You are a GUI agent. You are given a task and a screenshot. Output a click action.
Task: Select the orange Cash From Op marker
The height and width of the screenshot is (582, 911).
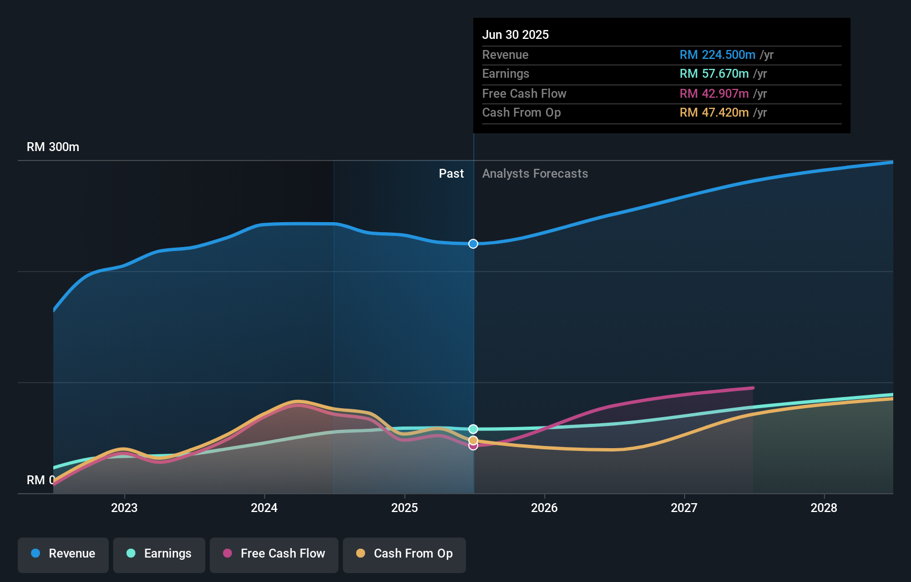pos(473,439)
